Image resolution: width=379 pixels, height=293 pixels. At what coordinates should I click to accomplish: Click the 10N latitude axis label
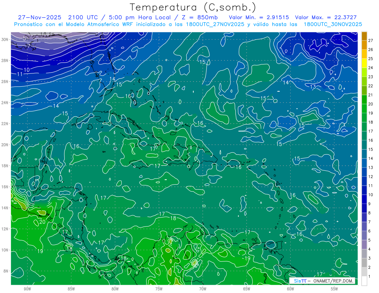tap(5, 250)
